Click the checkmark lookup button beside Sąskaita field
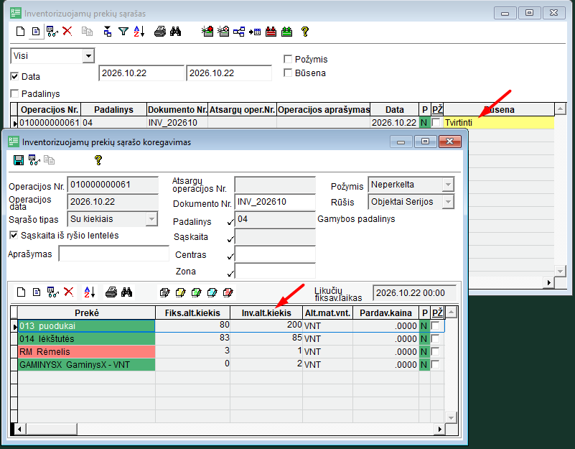The height and width of the screenshot is (449, 575). (x=230, y=239)
